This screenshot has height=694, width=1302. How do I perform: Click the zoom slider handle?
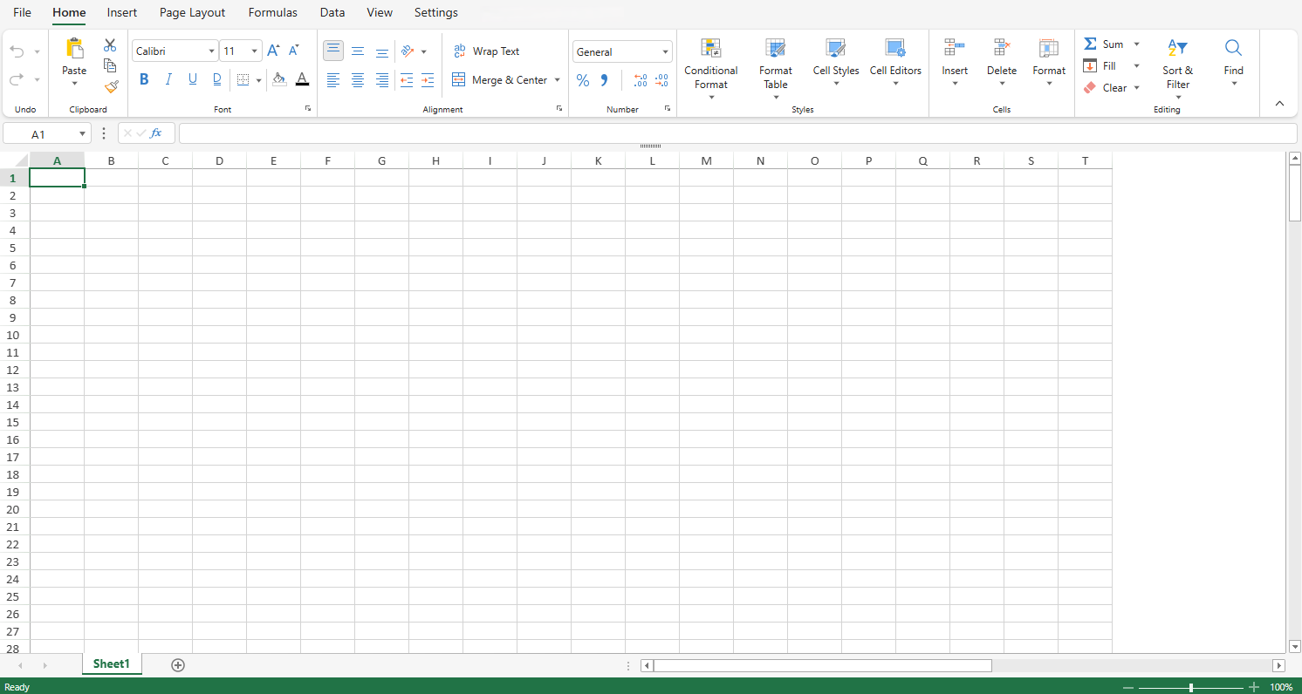(1191, 687)
